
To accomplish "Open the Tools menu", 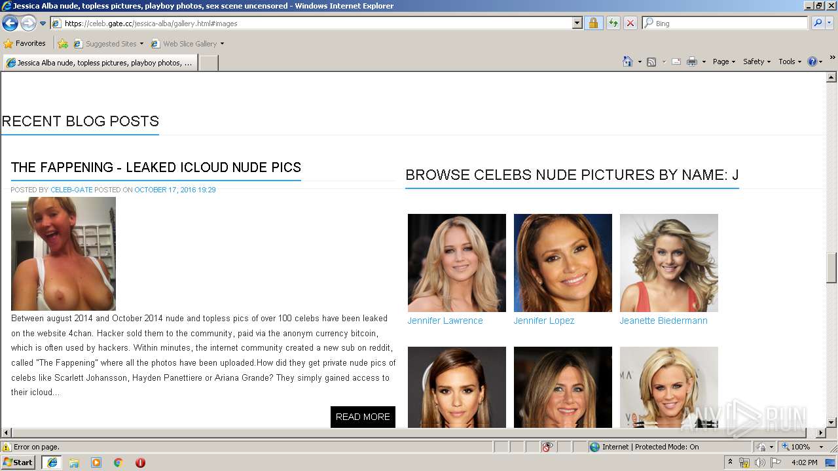I will pyautogui.click(x=790, y=61).
